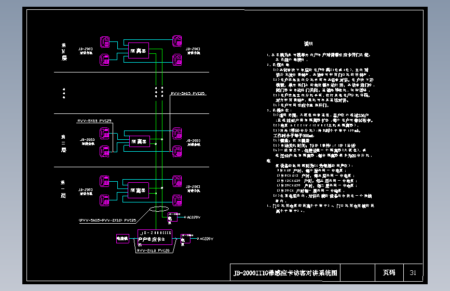
Task: Select the RVV-2X1.0 PVC20 cable label
Action: coord(153,251)
